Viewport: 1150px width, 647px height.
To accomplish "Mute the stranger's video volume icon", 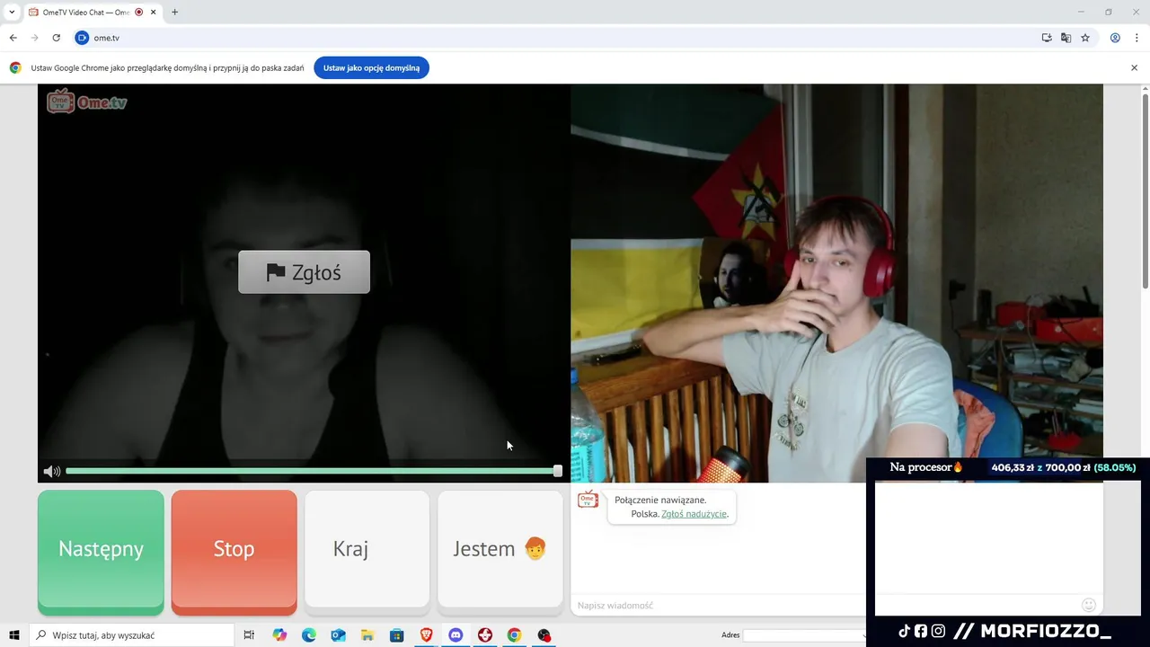I will pyautogui.click(x=52, y=471).
